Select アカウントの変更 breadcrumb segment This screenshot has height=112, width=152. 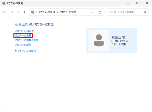coord(68,12)
